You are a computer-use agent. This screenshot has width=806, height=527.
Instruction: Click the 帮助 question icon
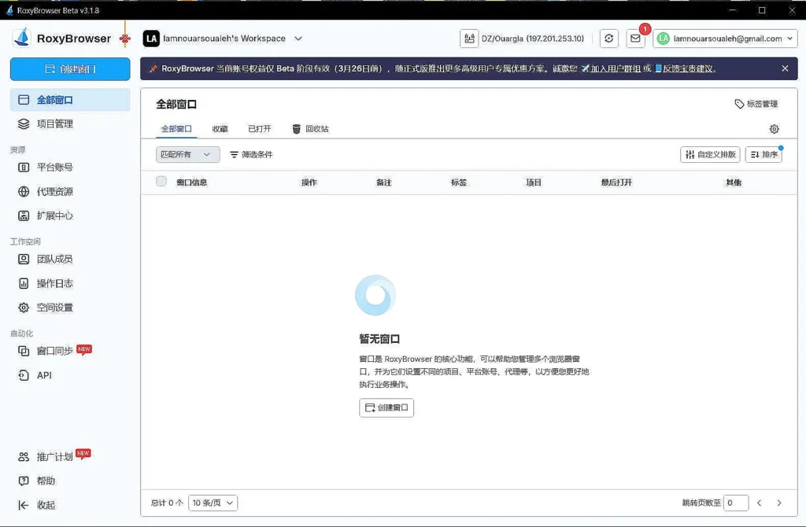pos(24,481)
